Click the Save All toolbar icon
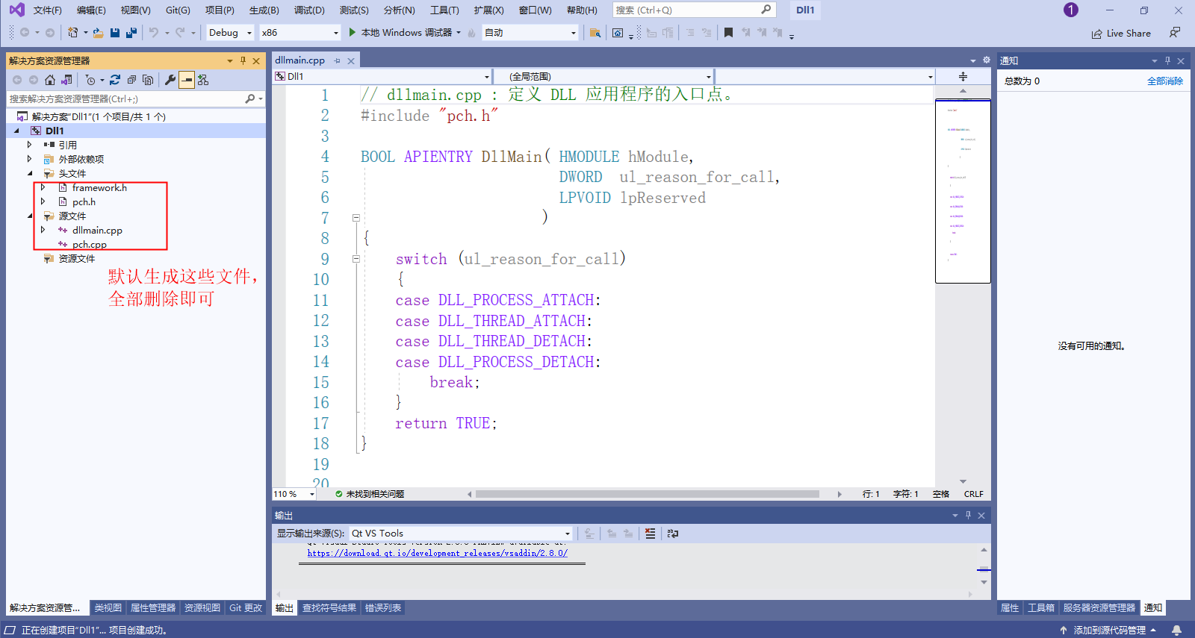The image size is (1195, 638). [131, 33]
